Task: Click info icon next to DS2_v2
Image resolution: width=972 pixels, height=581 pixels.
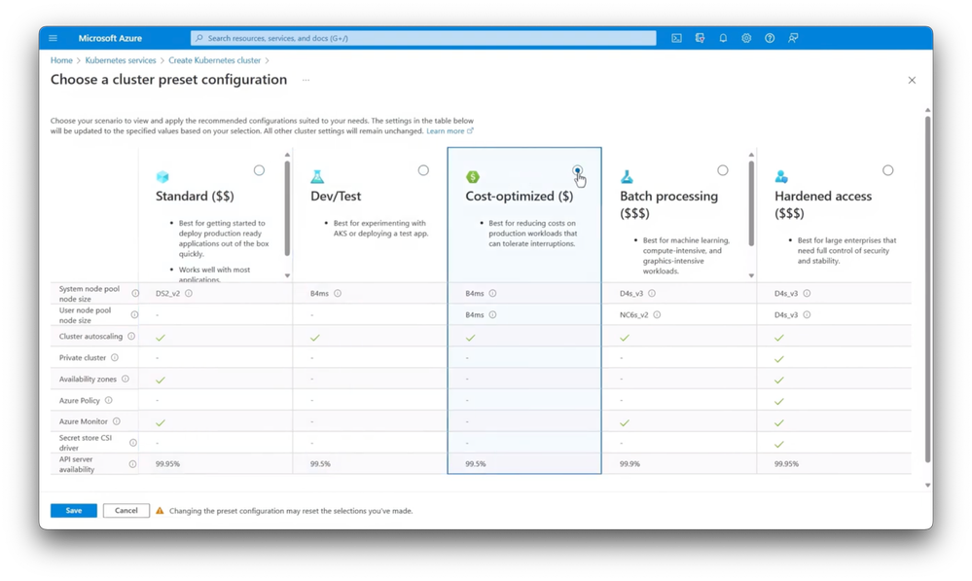Action: [x=189, y=293]
